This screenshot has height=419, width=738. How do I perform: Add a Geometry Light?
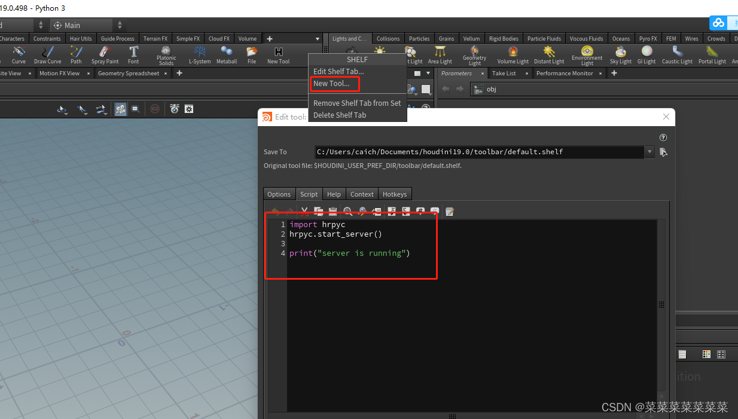coord(475,56)
